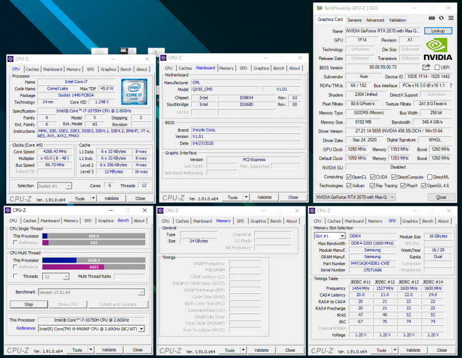This screenshot has height=358, width=462.
Task: Open the GPU selection dropdown in GPU-Z
Action: coord(355,197)
